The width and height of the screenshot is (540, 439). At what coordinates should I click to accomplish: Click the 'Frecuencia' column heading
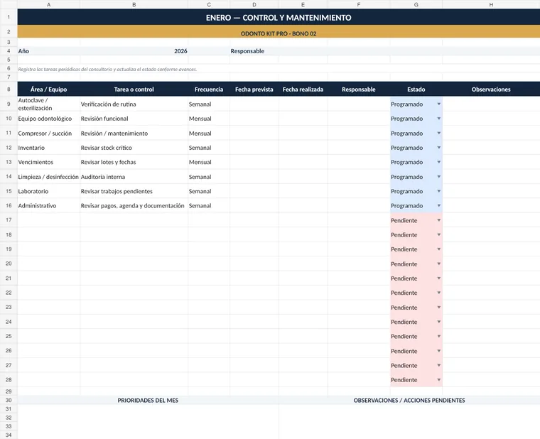tap(209, 90)
